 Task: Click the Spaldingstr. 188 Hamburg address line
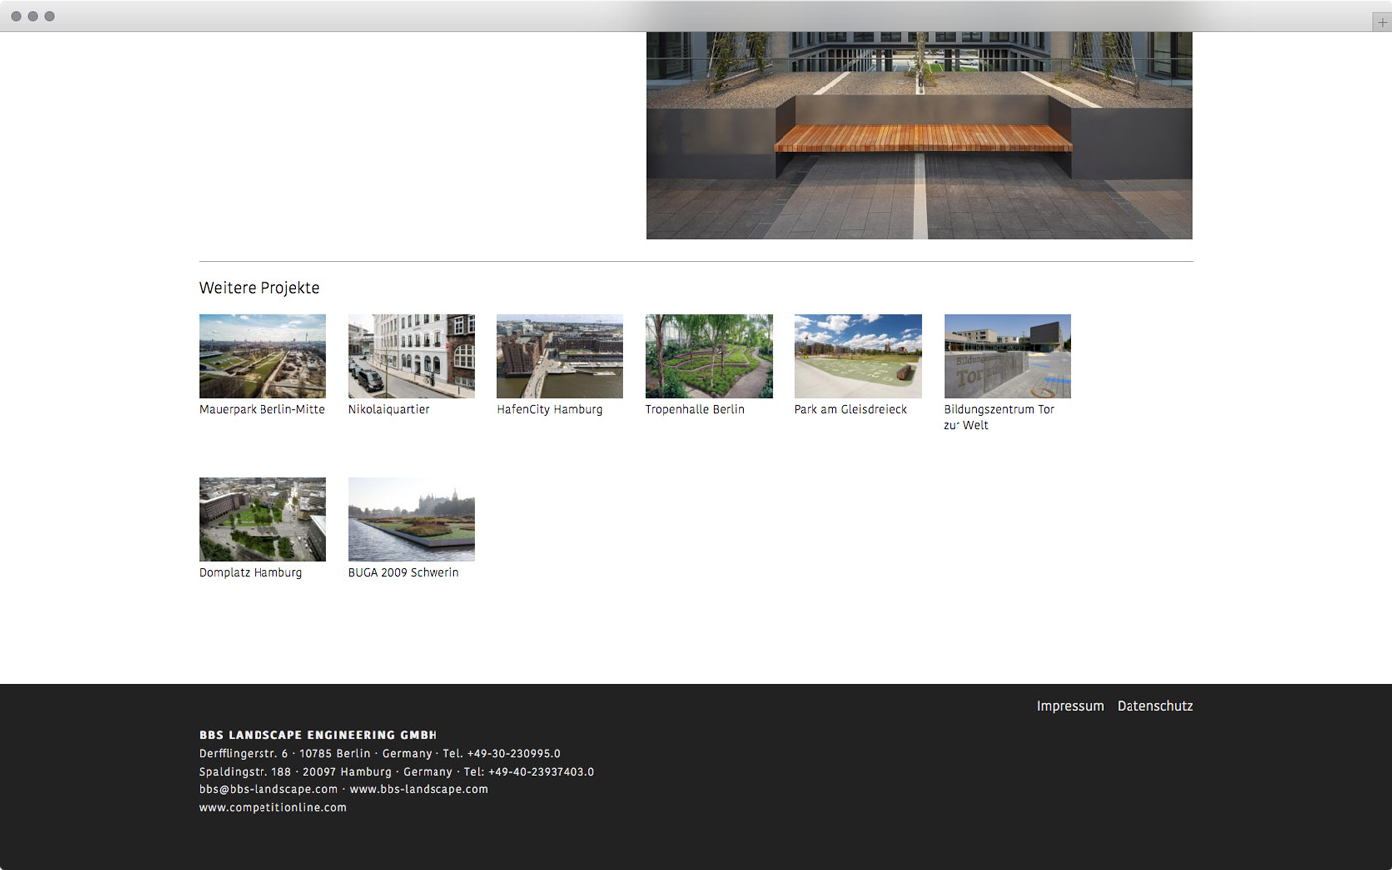(396, 772)
